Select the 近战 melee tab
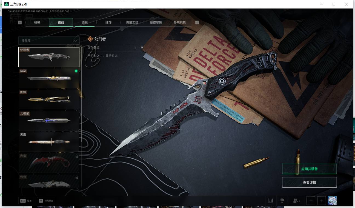The width and height of the screenshot is (355, 208). (x=61, y=22)
